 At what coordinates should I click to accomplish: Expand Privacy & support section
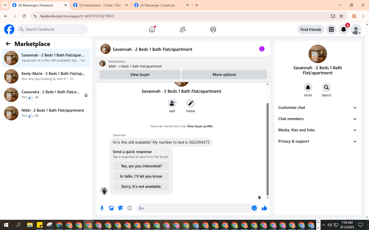tap(318, 141)
